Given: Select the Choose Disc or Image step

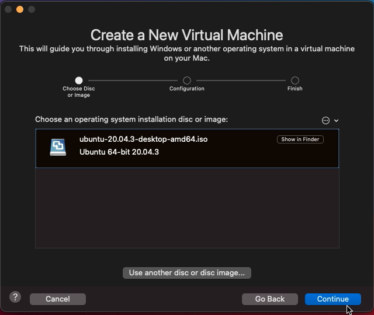Looking at the screenshot, I should pyautogui.click(x=79, y=80).
